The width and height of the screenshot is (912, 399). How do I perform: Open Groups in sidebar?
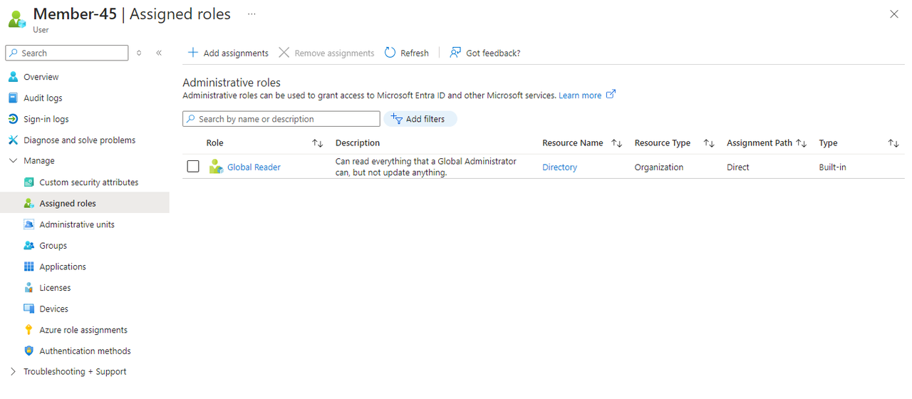coord(53,246)
